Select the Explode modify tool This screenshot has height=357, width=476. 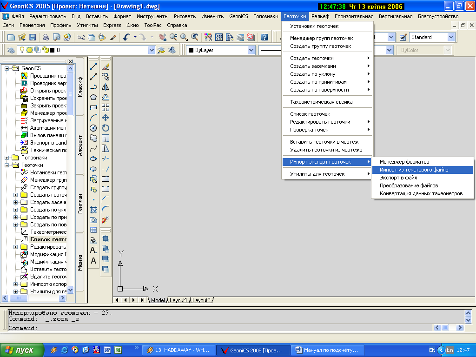[106, 220]
